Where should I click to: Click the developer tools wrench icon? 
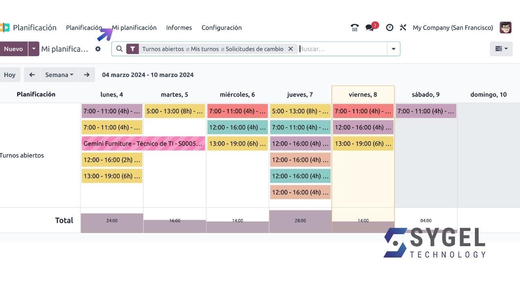[403, 27]
